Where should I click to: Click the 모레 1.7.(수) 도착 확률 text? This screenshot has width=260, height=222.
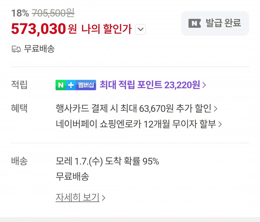[107, 161]
